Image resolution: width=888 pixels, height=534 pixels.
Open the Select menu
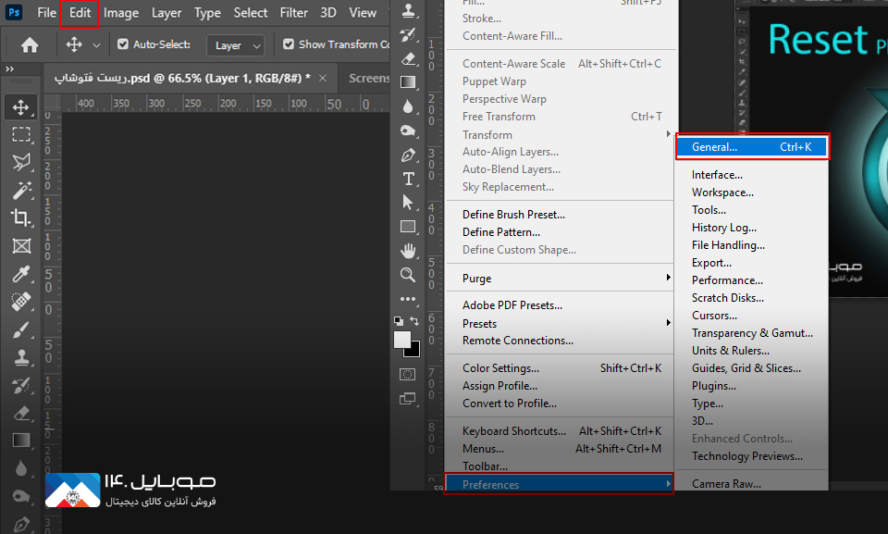click(251, 12)
